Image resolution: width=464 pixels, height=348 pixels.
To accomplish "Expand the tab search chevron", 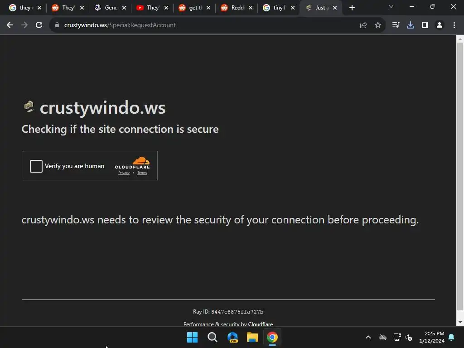I will click(391, 6).
